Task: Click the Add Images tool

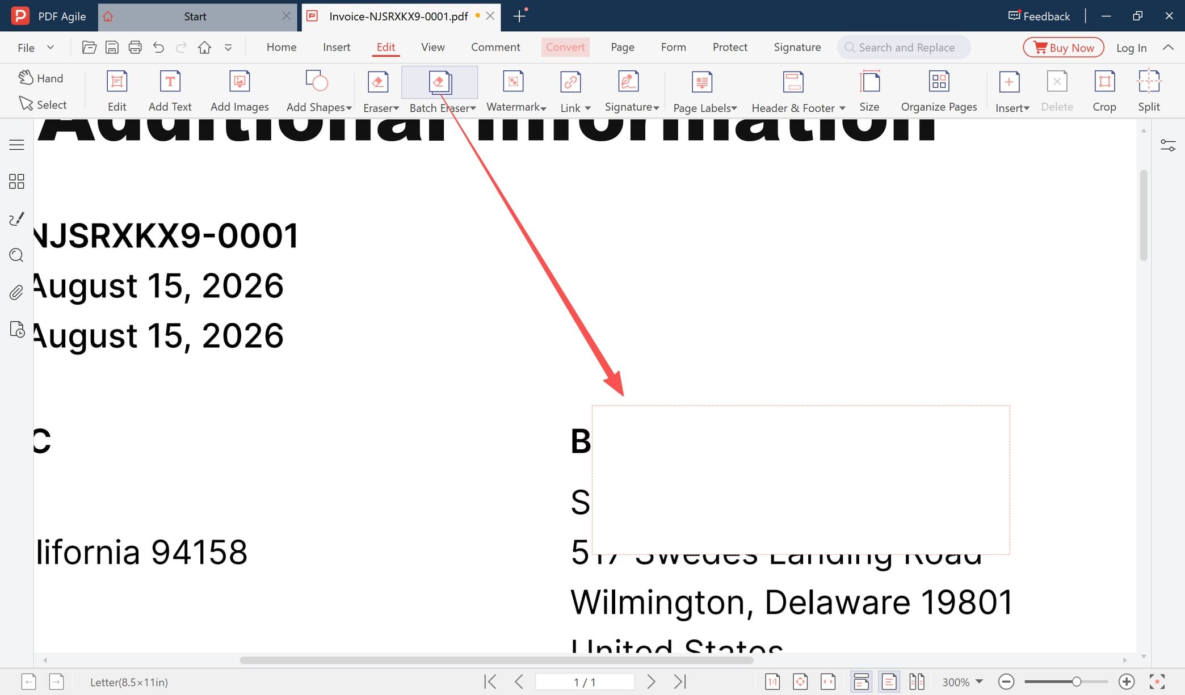Action: (239, 91)
